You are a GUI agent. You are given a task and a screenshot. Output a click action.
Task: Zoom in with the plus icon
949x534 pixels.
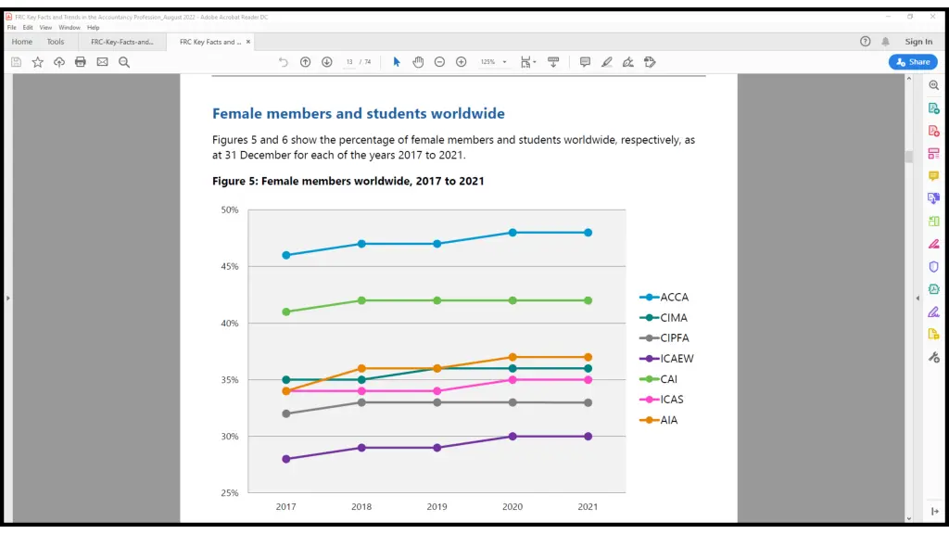coord(461,62)
